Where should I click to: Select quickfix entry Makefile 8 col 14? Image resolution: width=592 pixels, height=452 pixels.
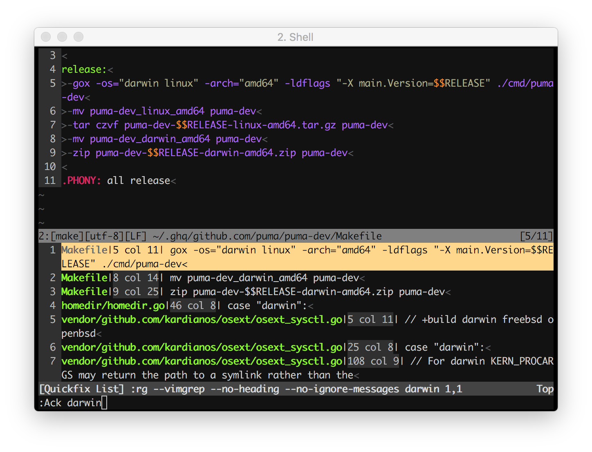(x=296, y=278)
